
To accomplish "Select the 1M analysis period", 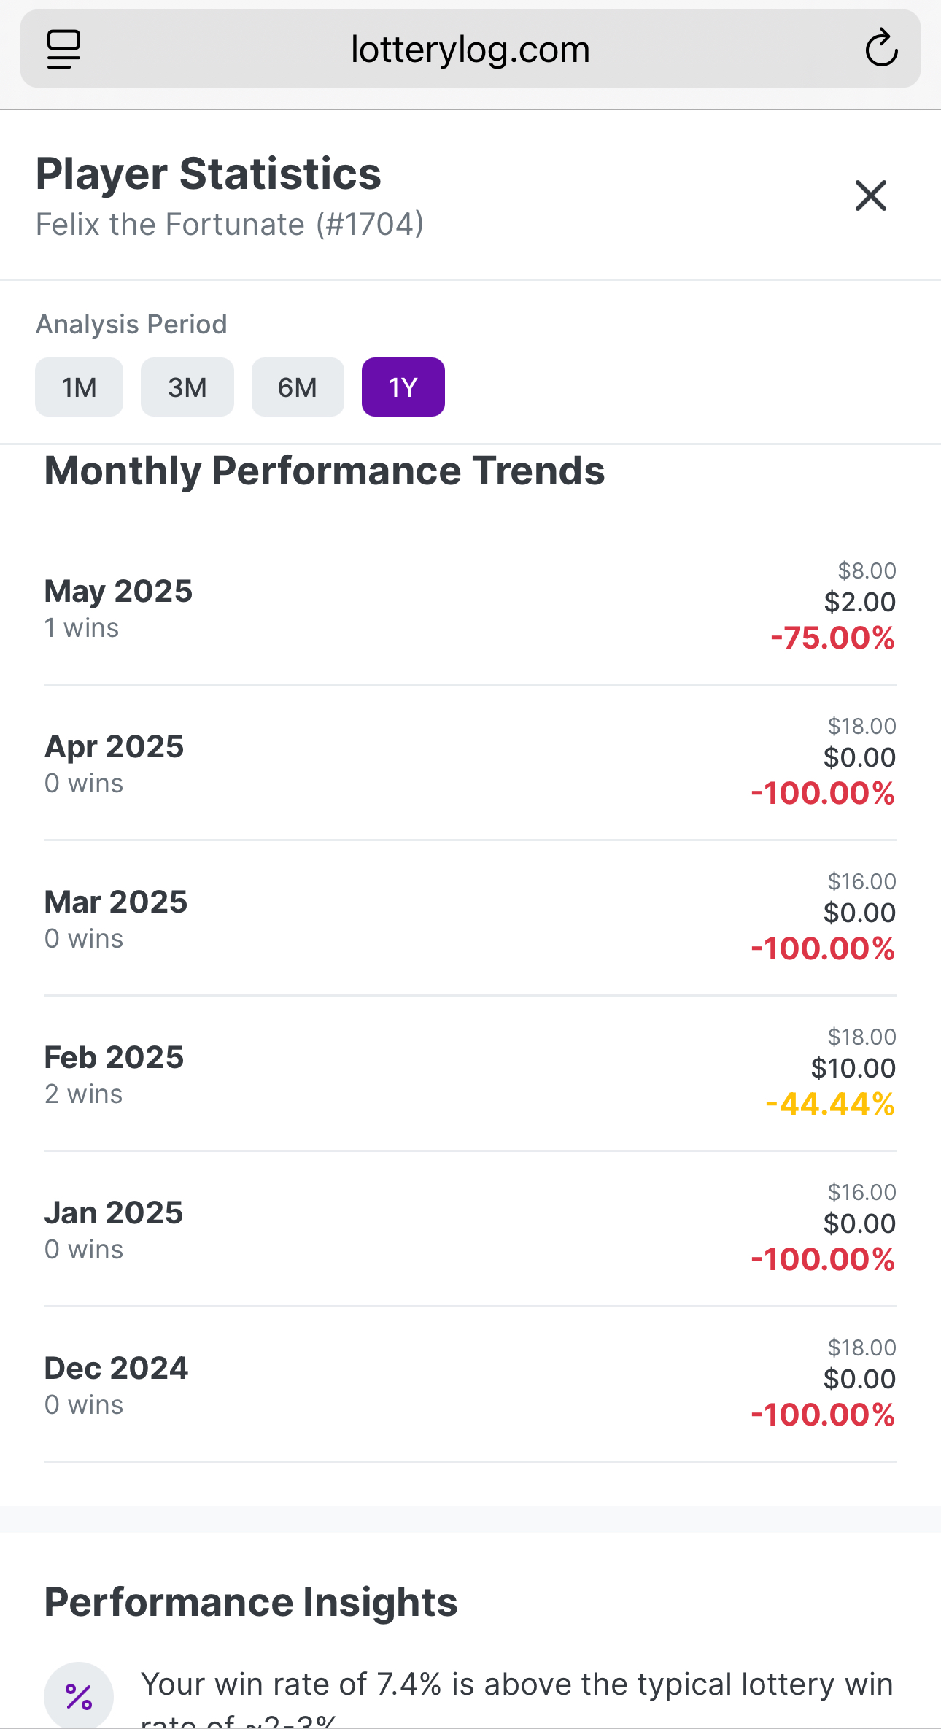I will coord(79,387).
